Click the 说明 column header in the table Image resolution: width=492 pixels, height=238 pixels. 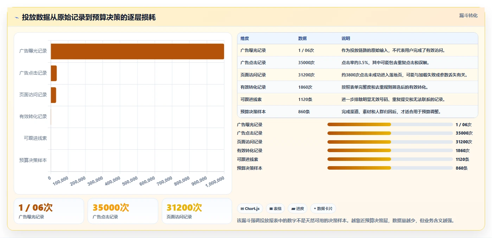(346, 39)
